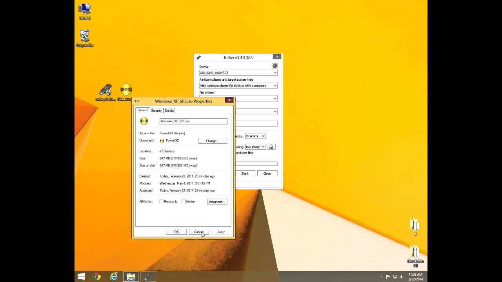Click the location value e:\Desktop
This screenshot has height=282, width=502.
pos(167,151)
